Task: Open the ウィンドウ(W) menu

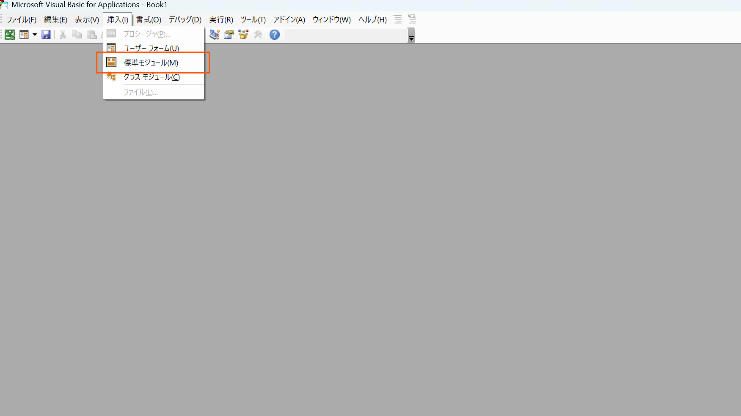Action: click(331, 20)
